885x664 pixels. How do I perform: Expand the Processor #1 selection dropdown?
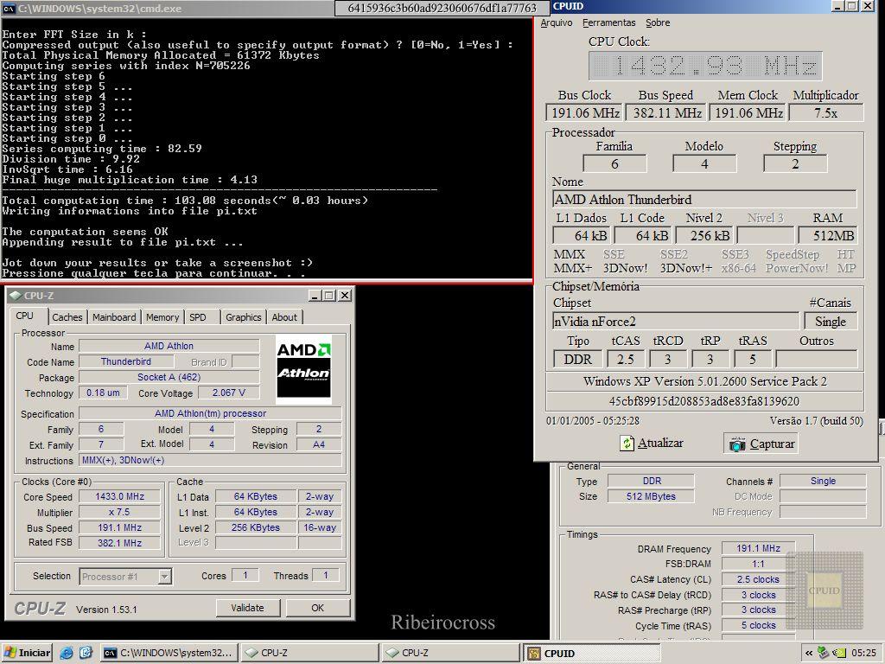164,577
